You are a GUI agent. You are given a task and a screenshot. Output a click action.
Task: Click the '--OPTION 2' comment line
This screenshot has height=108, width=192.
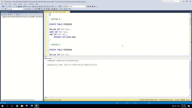(55, 19)
